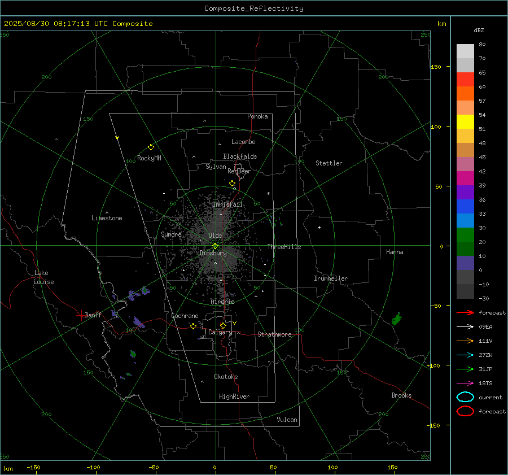The image size is (508, 475).
Task: Click the Olds city label
Action: (x=215, y=236)
